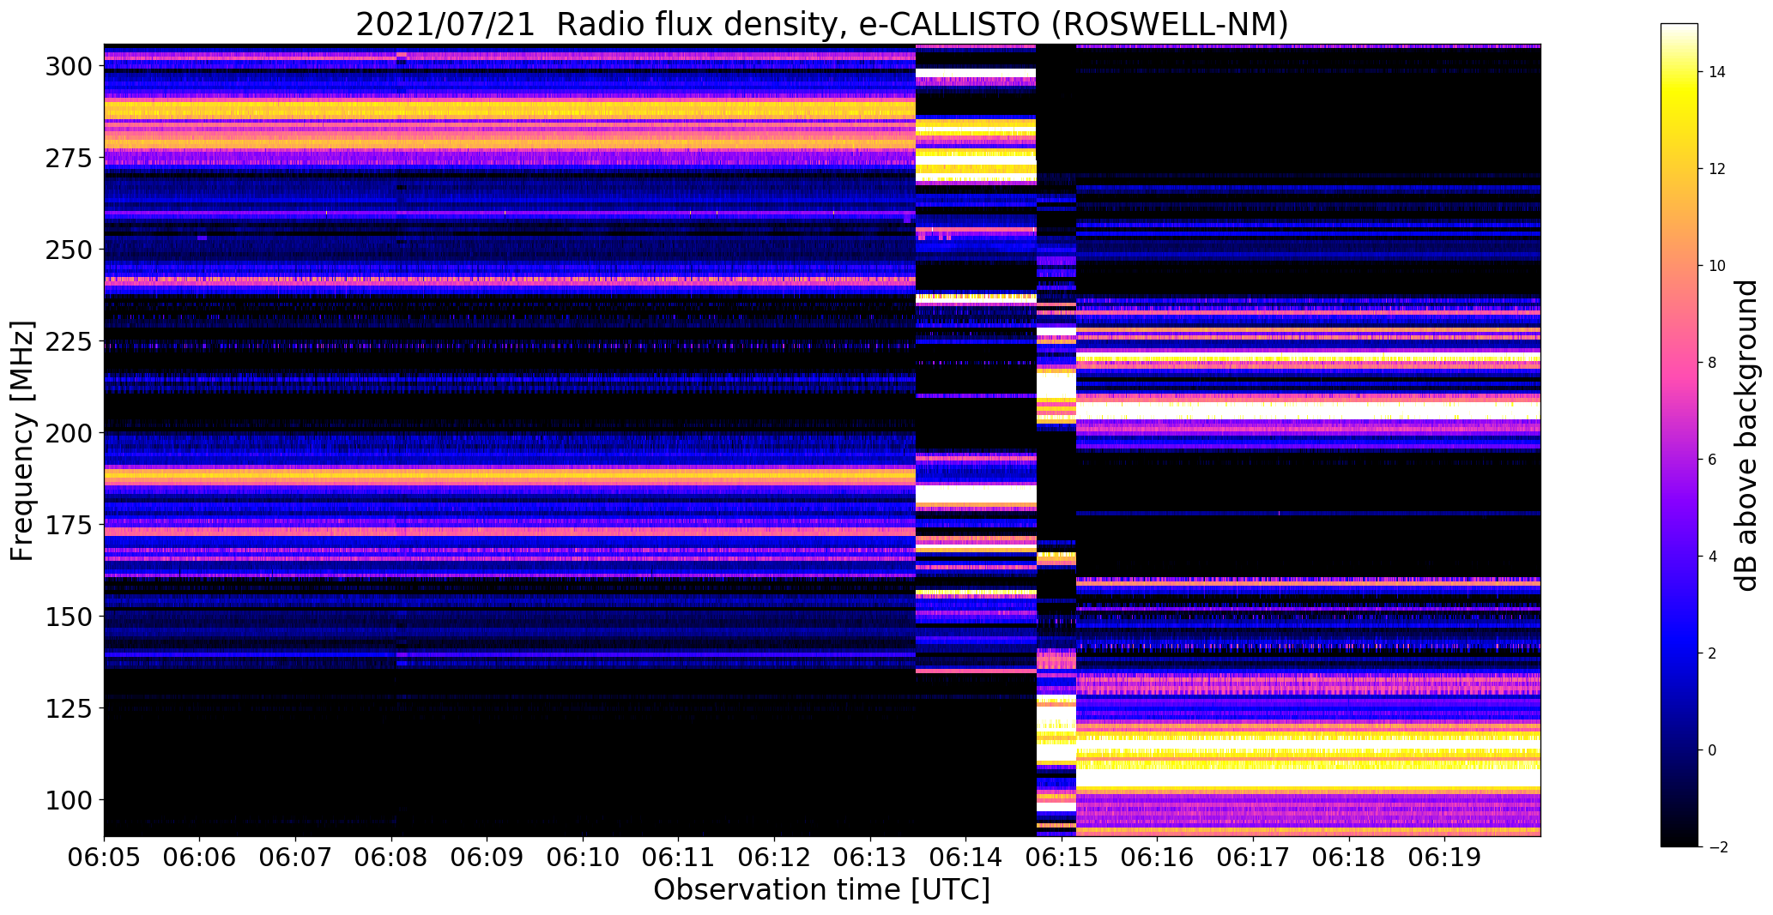Click the 06:17 time tick label
Viewport: 1773px width, 915px height.
[x=1254, y=858]
